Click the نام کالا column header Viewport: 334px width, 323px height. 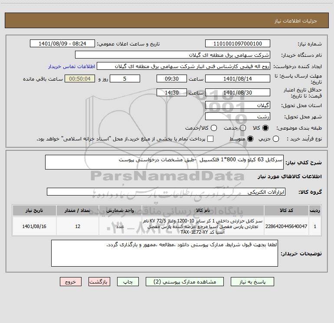[x=203, y=210]
